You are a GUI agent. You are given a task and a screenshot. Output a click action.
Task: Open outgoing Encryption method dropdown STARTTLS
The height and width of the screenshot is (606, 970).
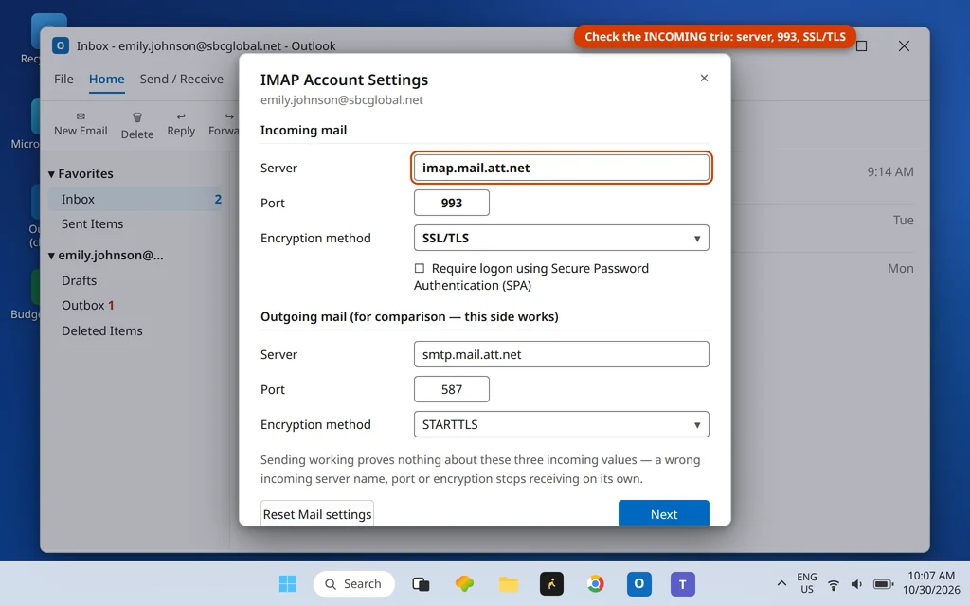click(x=561, y=425)
